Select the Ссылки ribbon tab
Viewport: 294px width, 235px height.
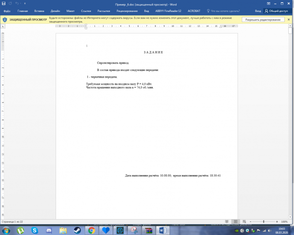(86, 11)
